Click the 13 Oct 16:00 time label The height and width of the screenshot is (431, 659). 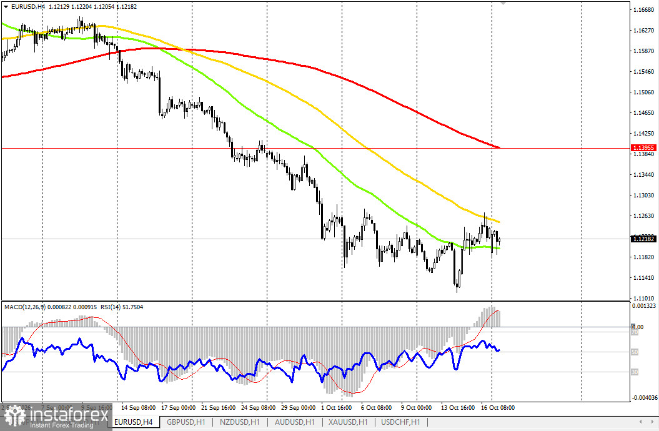458,408
